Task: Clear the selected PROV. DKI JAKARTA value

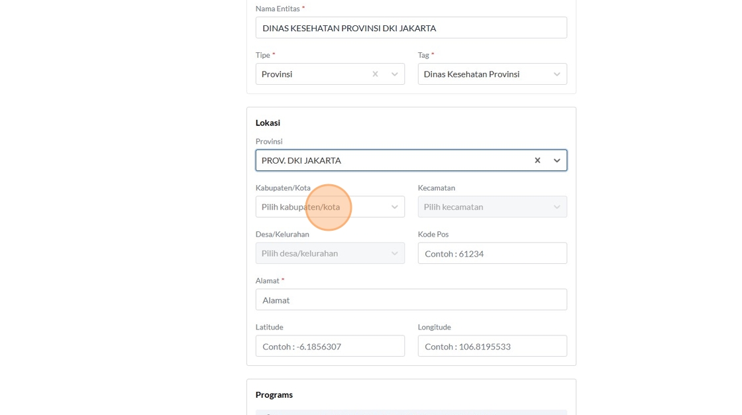Action: pos(537,160)
